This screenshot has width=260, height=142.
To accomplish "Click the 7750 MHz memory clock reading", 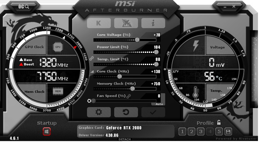I will pyautogui.click(x=52, y=76).
